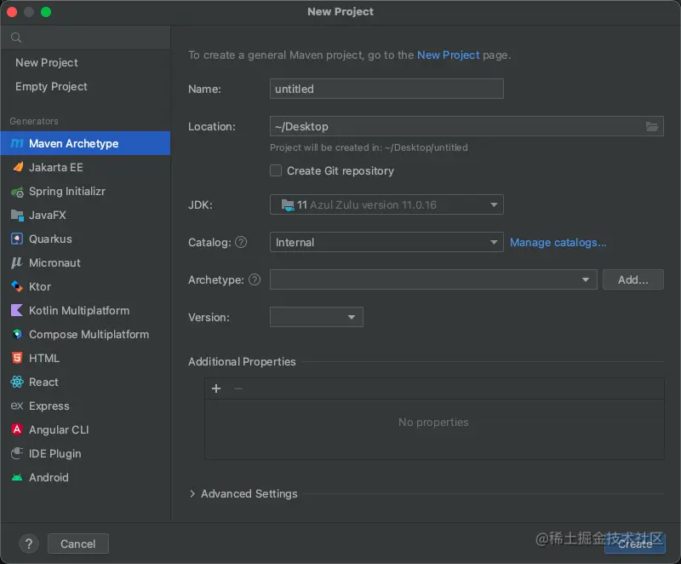
Task: Click the browse folder icon in Location
Action: (652, 127)
